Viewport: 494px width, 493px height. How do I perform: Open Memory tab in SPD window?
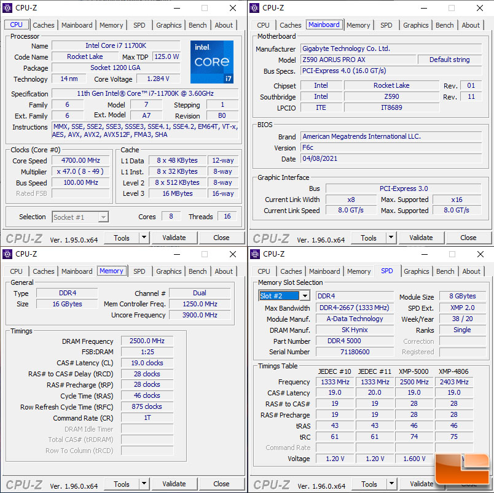(x=359, y=271)
